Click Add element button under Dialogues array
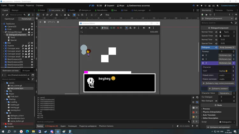Viewport: 239px width, 134px height. pyautogui.click(x=218, y=89)
